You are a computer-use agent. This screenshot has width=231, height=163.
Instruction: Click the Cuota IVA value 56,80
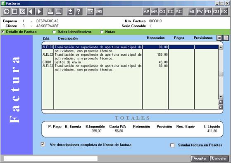pyautogui.click(x=119, y=131)
